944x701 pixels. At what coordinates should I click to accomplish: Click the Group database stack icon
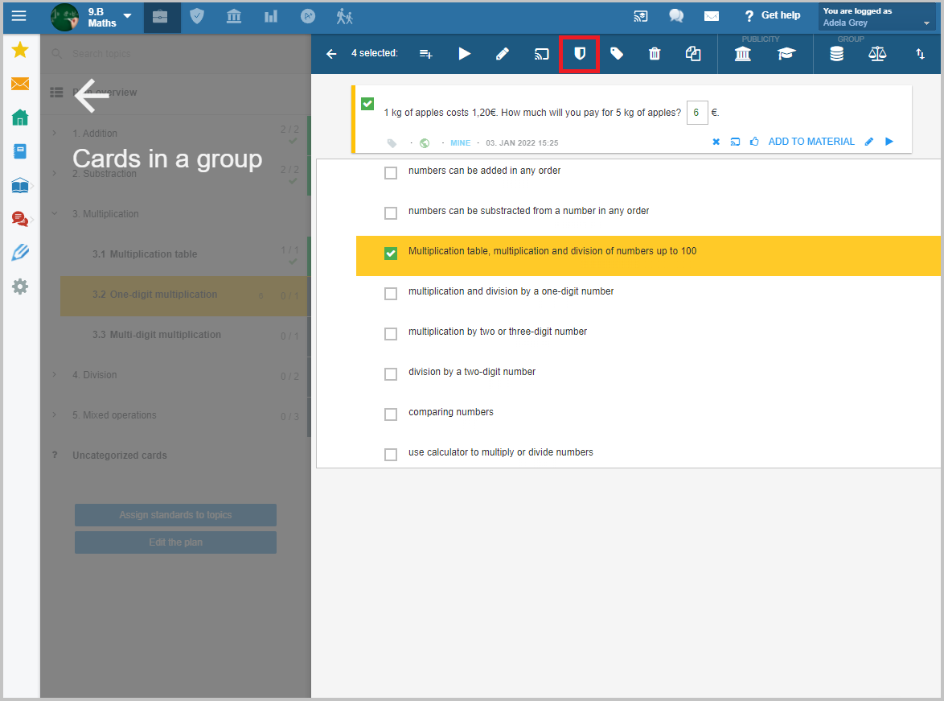836,54
